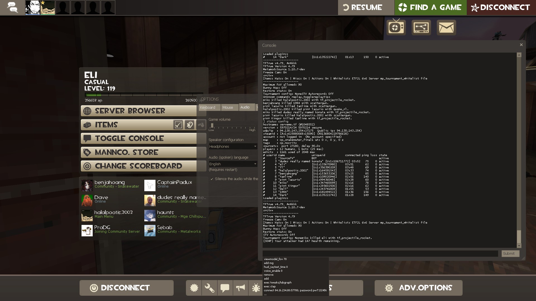Click the console command input field
Screen dimensions: 536x301
coord(380,254)
